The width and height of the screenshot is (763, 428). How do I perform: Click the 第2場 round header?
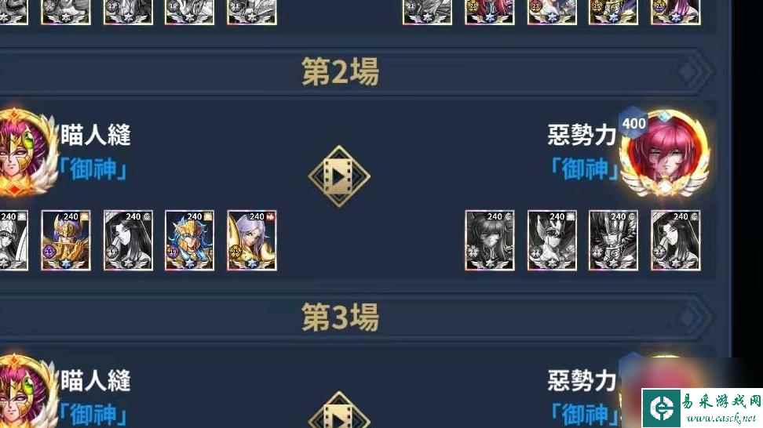(340, 72)
